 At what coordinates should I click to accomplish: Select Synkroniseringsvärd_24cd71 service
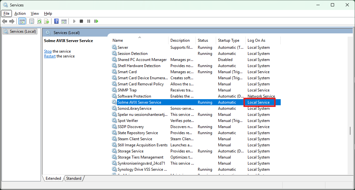[x=141, y=163]
